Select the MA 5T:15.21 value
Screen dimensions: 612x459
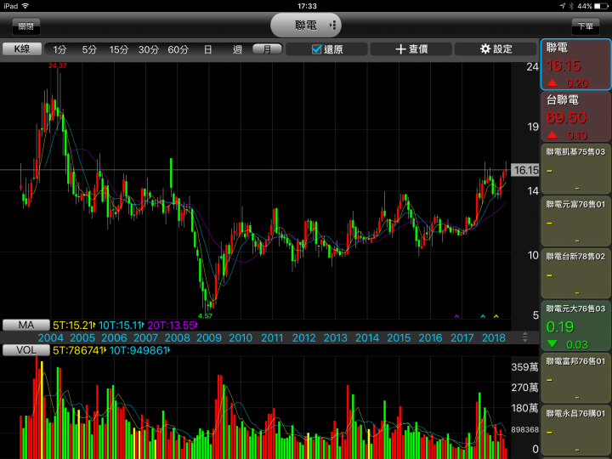coord(74,325)
